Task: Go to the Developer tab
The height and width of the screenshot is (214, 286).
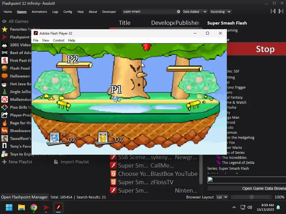Action: (109, 12)
